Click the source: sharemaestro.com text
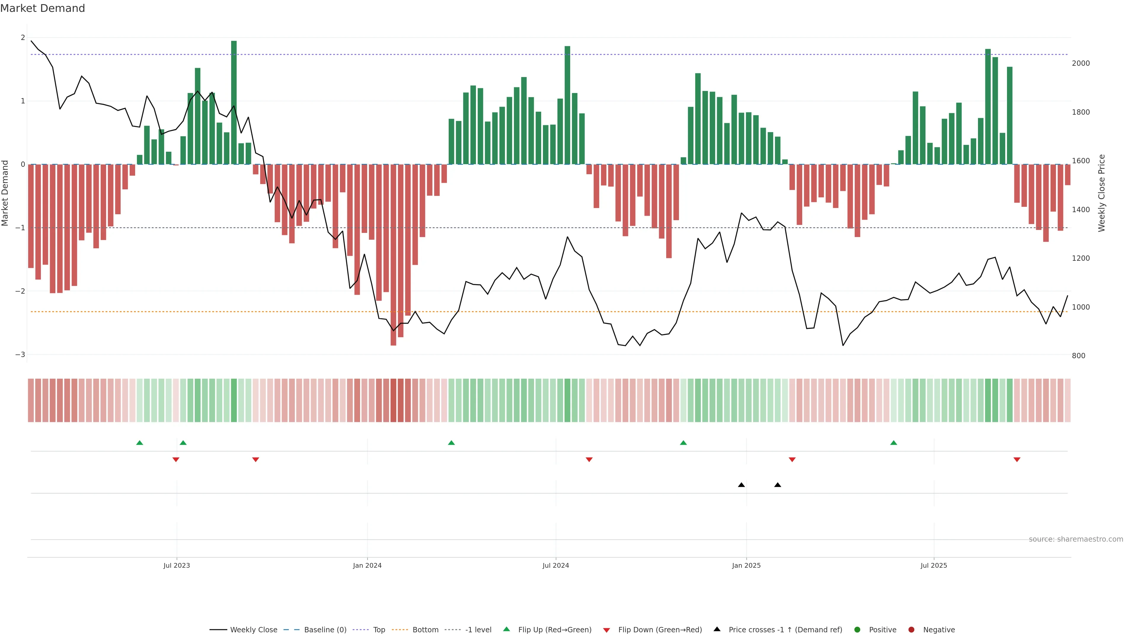The width and height of the screenshot is (1138, 640). pyautogui.click(x=1076, y=539)
